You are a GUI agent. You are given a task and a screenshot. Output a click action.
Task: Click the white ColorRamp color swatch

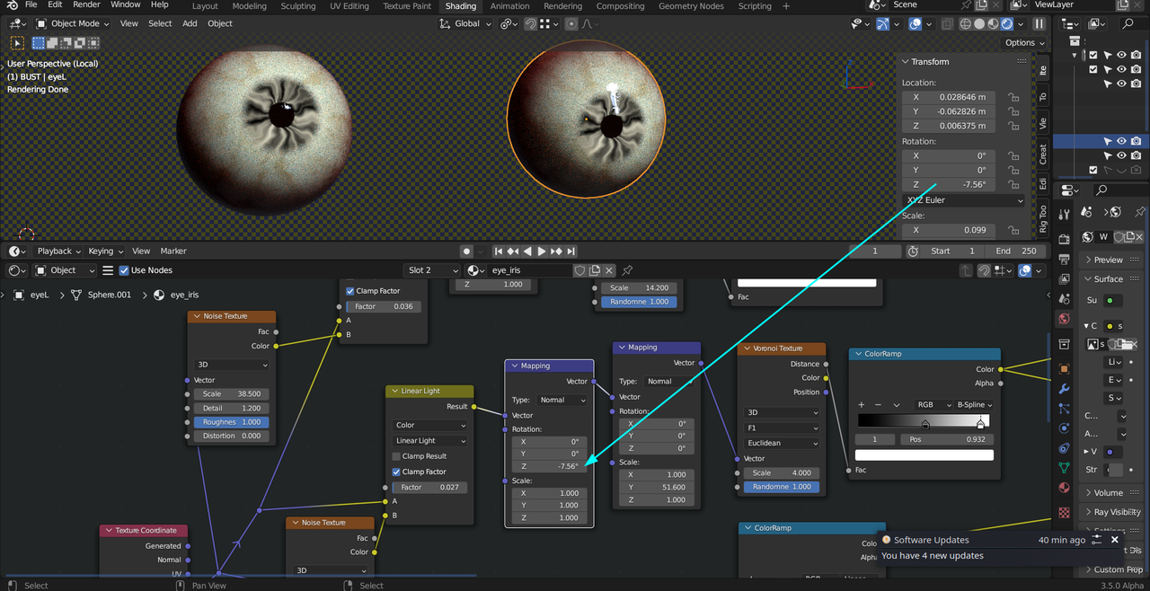point(925,455)
